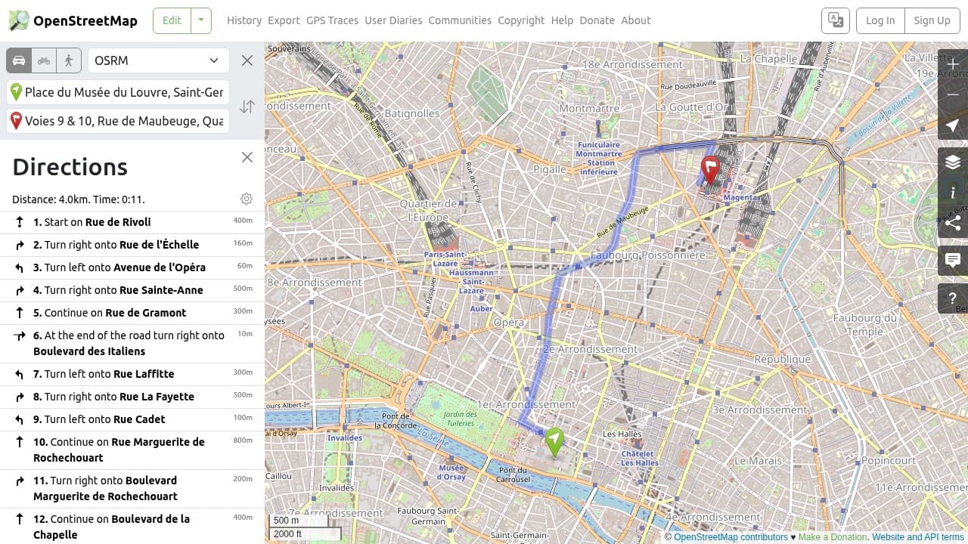Click the end-of-road arrow for step 6
This screenshot has width=968, height=544.
20,335
